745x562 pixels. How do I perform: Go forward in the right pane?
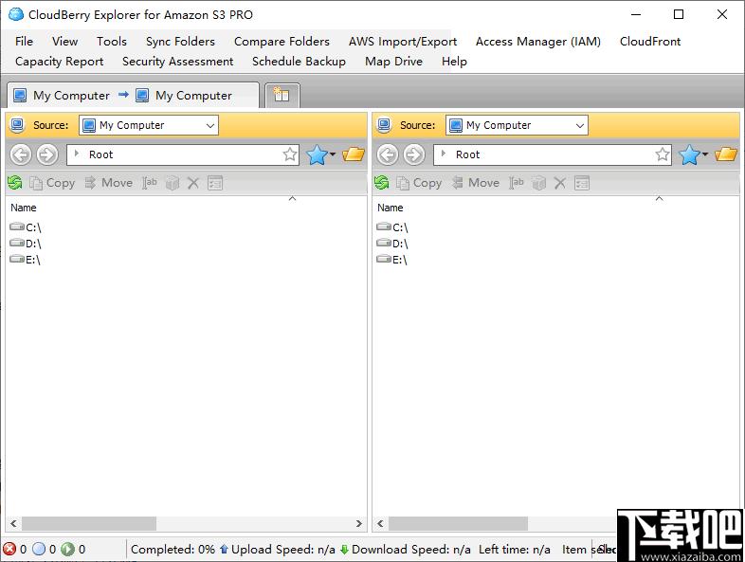414,154
